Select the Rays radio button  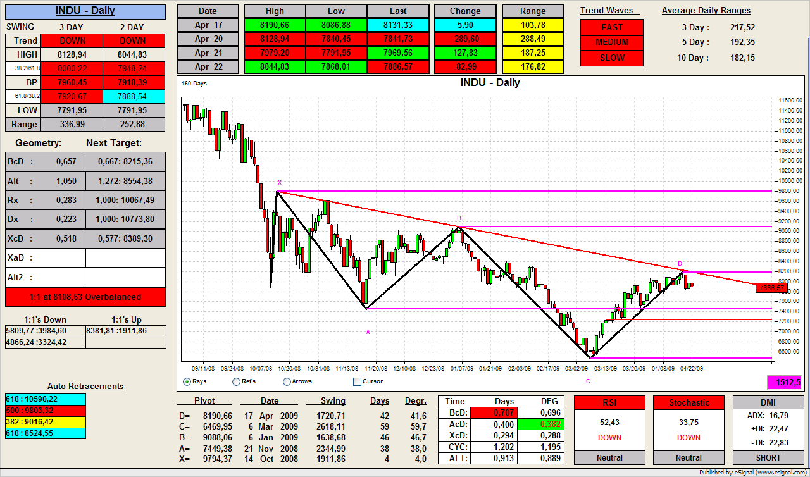[187, 381]
